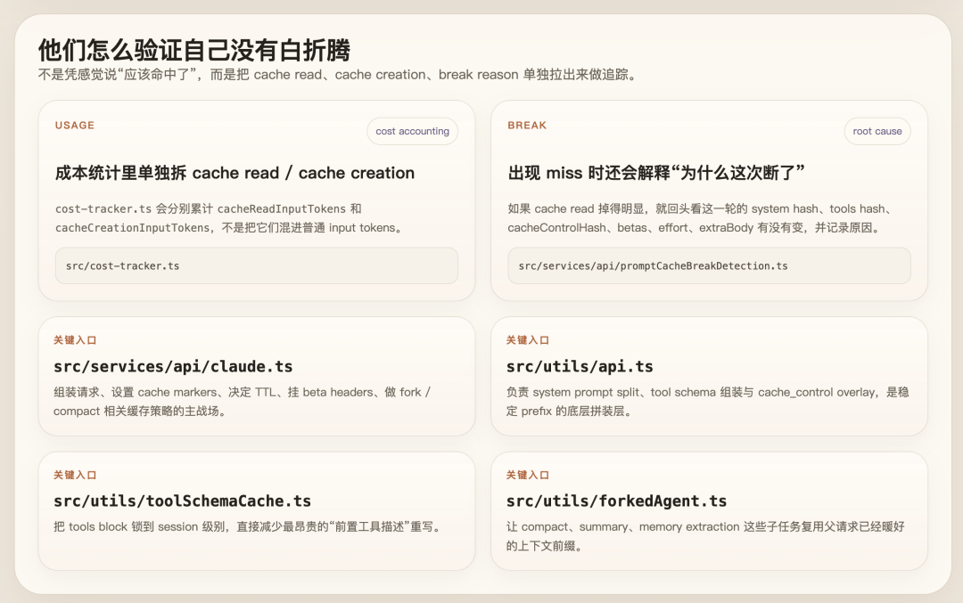Click the "cost accounting" badge
This screenshot has width=963, height=603.
click(x=412, y=131)
